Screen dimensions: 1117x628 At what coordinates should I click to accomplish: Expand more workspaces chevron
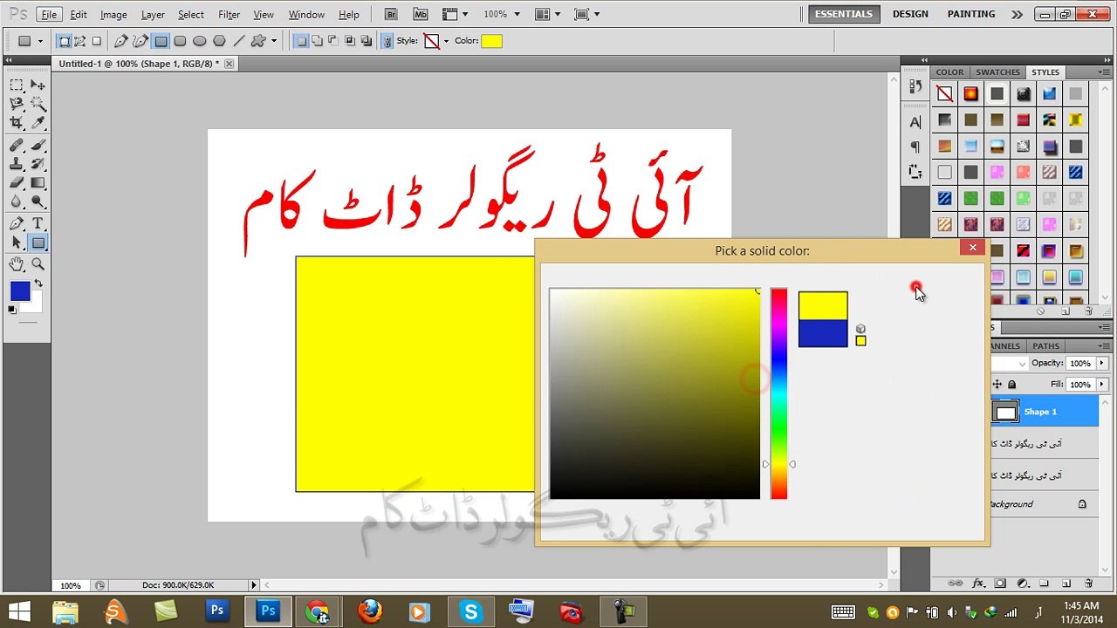pyautogui.click(x=1017, y=14)
